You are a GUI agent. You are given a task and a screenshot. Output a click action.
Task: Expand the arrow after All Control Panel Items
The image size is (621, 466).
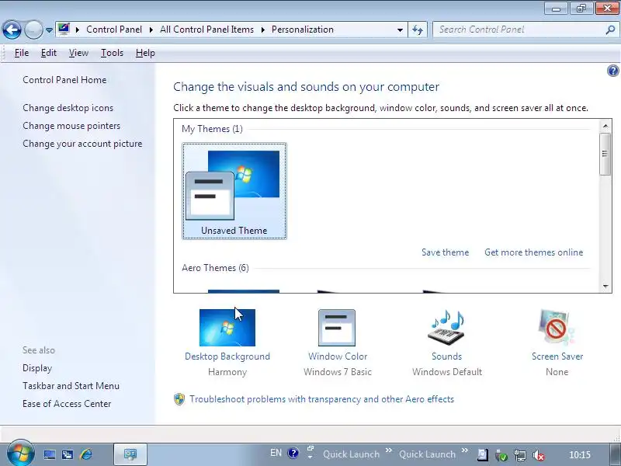click(262, 30)
